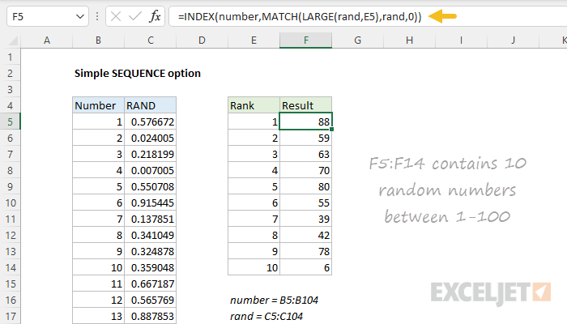Open the Insert Function fx dialog
The width and height of the screenshot is (567, 324).
155,16
